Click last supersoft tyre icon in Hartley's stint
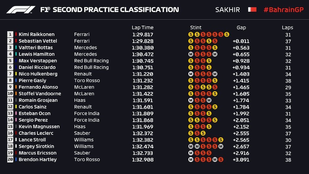This screenshot has width=309, height=174. click(x=221, y=159)
